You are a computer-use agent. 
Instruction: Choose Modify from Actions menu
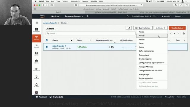pos(152,36)
